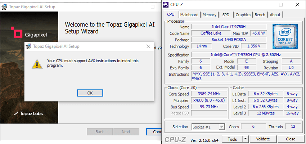306x144 pixels.
Task: Click the Close button at CPU-Z bottom
Action: (291, 139)
